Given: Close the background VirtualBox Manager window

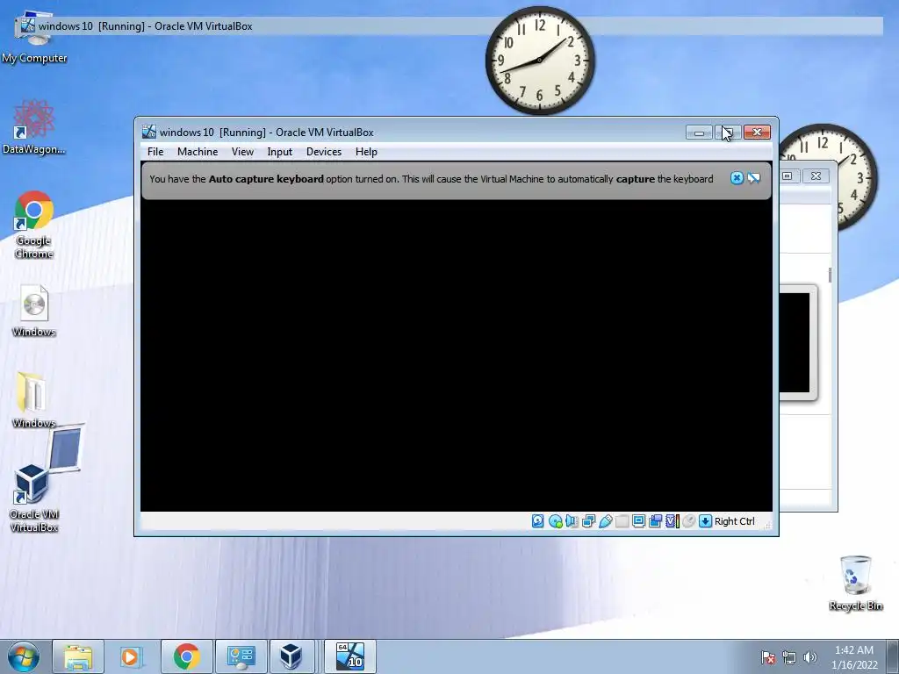Looking at the screenshot, I should (816, 176).
